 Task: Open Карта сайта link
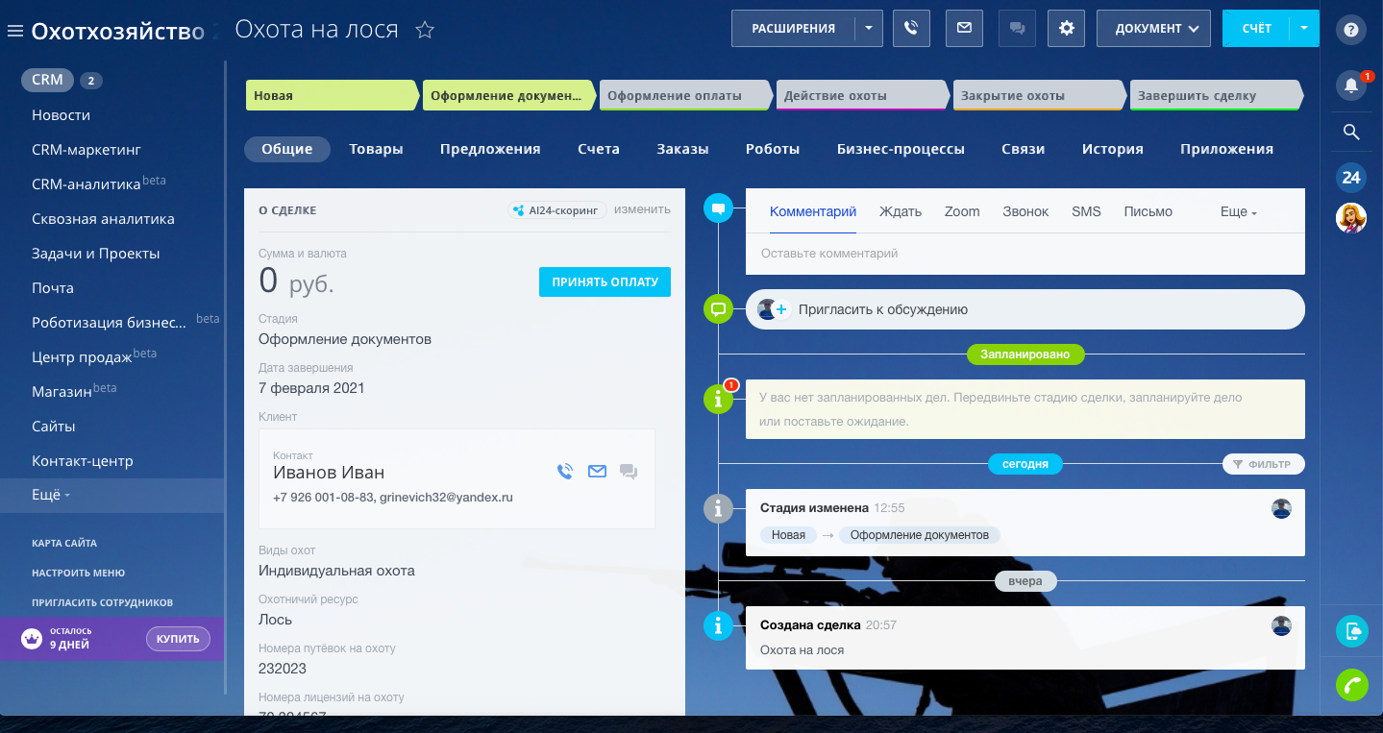click(64, 543)
